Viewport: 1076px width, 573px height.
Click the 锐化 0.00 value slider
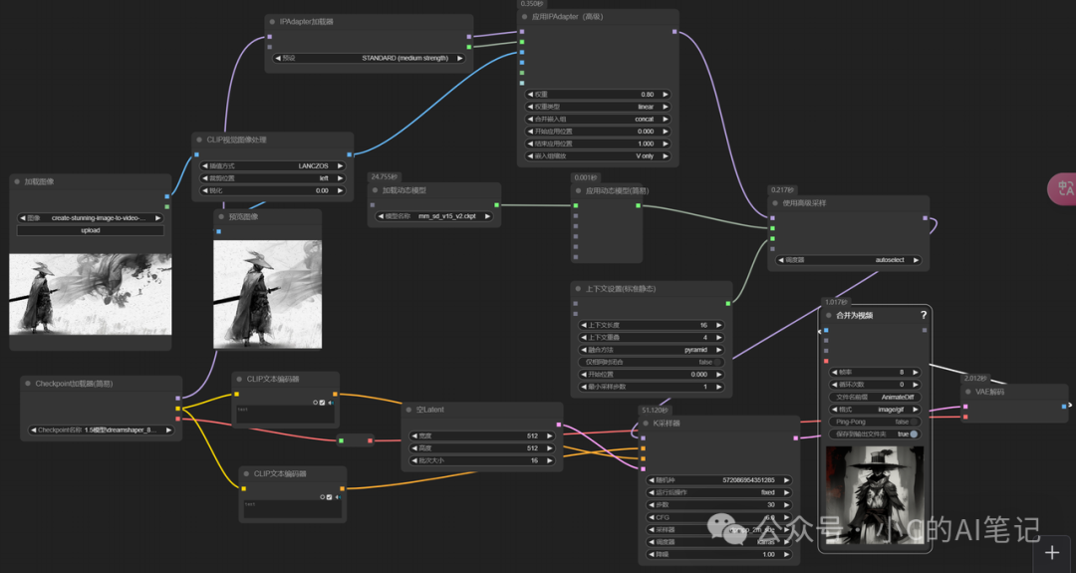[272, 190]
